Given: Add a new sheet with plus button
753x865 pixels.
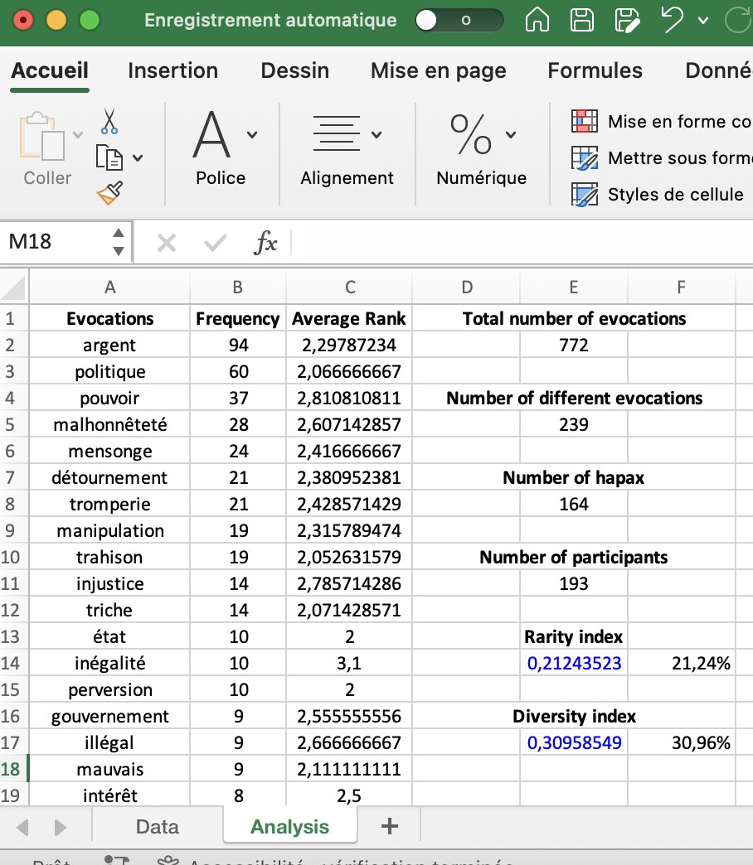Looking at the screenshot, I should click(x=390, y=826).
